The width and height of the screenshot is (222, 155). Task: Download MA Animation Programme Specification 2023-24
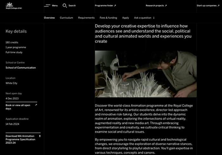20,139
